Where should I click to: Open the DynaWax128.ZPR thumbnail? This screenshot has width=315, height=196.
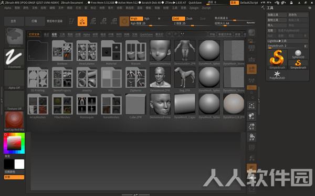click(234, 106)
